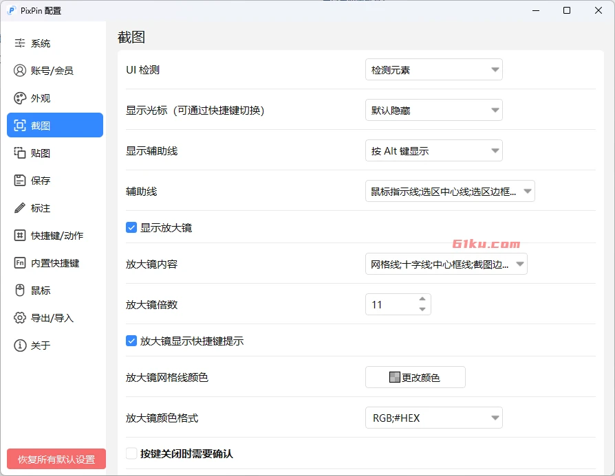The height and width of the screenshot is (476, 615).
Task: Open the UI 检测 dropdown
Action: click(434, 70)
